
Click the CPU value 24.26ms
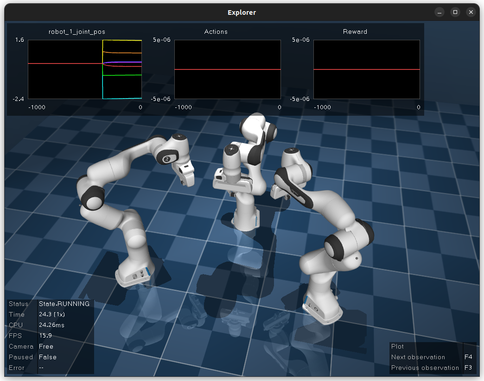pyautogui.click(x=51, y=325)
